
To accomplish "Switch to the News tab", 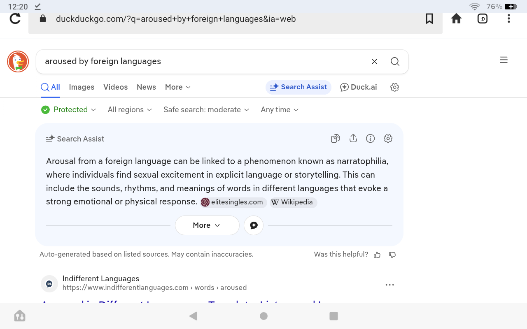I will [146, 87].
